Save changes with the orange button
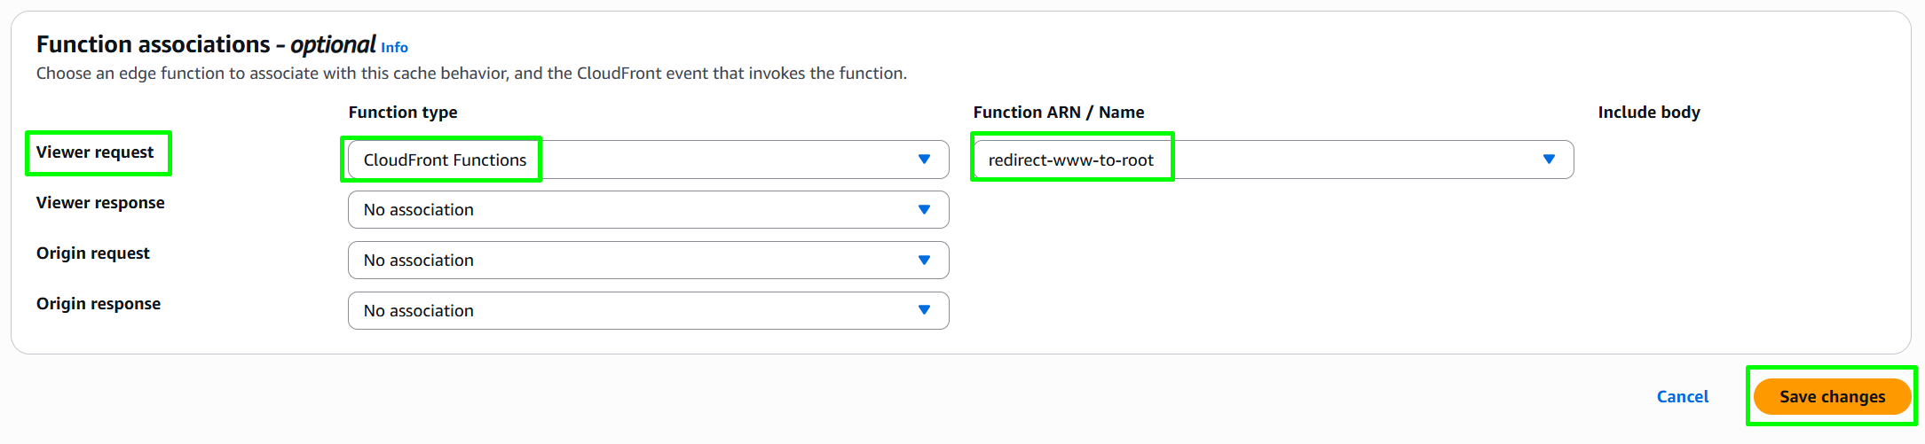1925x444 pixels. [1832, 397]
